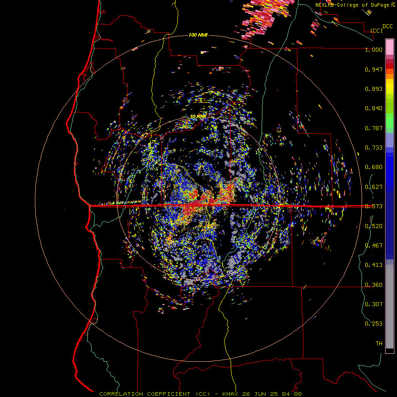
Task: Select the 0.627 scale value
Action: pos(374,187)
